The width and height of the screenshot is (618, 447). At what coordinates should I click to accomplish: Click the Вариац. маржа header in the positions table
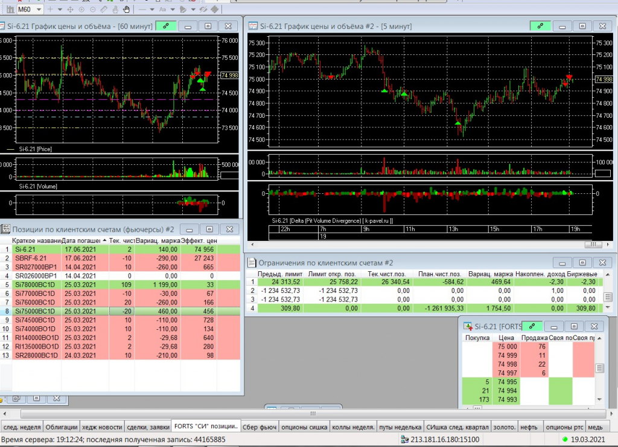click(158, 240)
